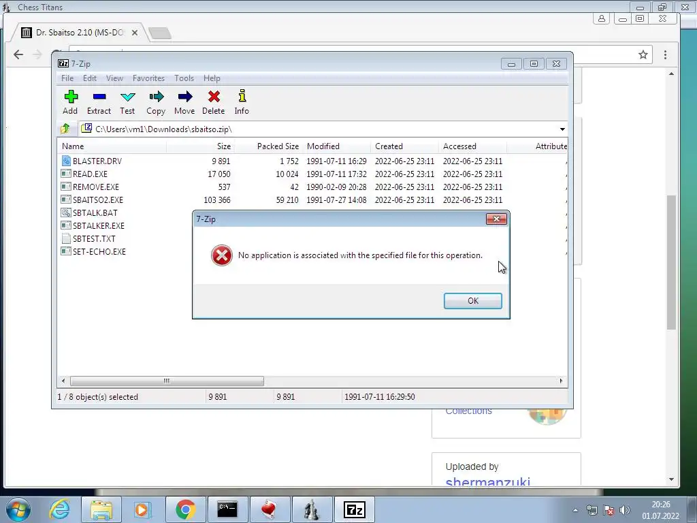Close the 7-Zip error dialog
The height and width of the screenshot is (523, 697).
tap(496, 219)
